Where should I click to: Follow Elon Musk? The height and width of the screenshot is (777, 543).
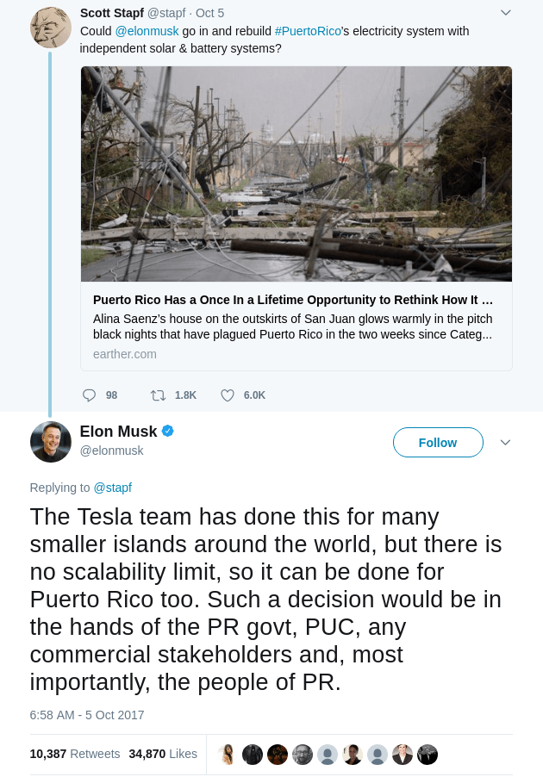tap(438, 442)
